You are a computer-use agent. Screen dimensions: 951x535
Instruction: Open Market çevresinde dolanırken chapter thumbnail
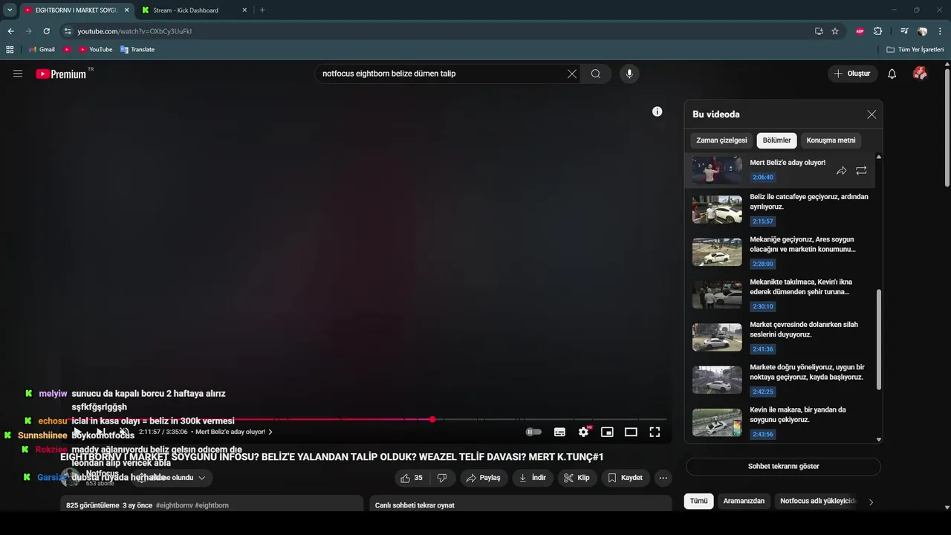pyautogui.click(x=717, y=337)
